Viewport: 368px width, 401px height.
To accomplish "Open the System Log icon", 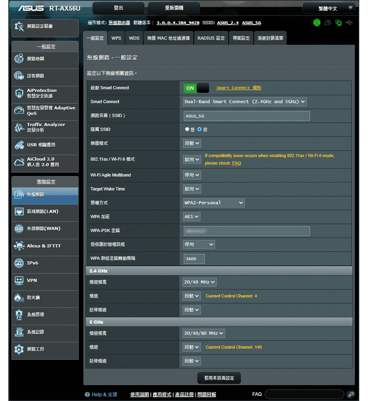I will point(19,332).
